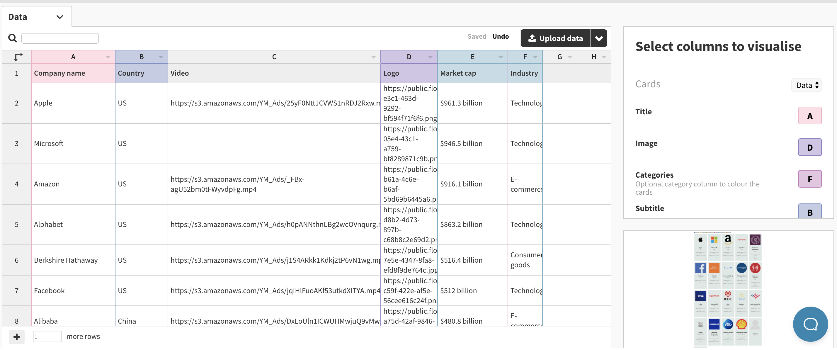The height and width of the screenshot is (350, 837).
Task: Open column C header dropdown arrow
Action: 373,57
